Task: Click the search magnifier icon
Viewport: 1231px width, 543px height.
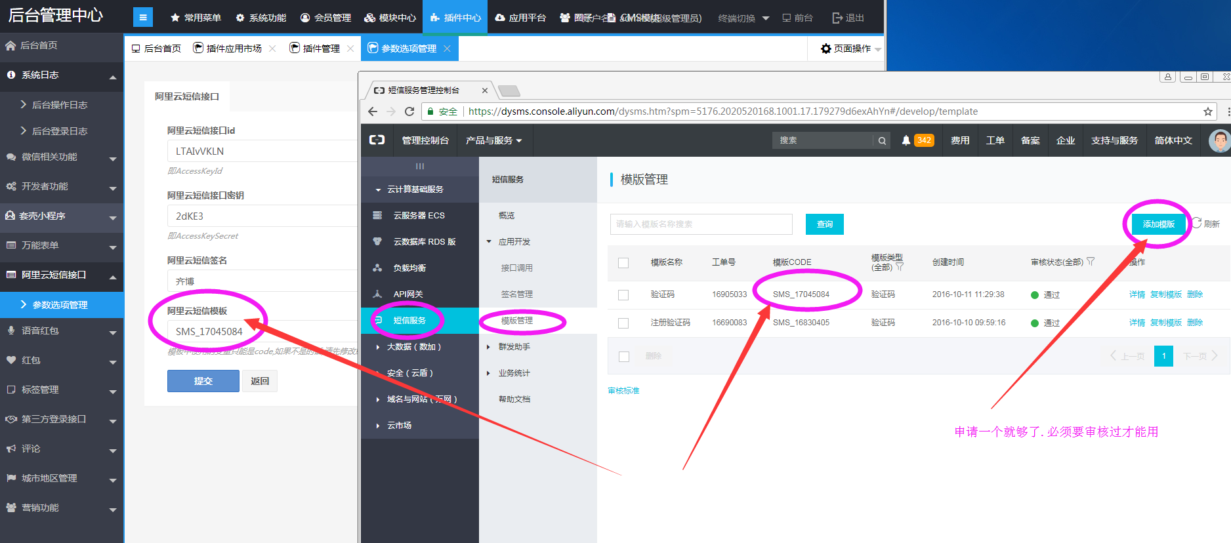Action: [882, 140]
